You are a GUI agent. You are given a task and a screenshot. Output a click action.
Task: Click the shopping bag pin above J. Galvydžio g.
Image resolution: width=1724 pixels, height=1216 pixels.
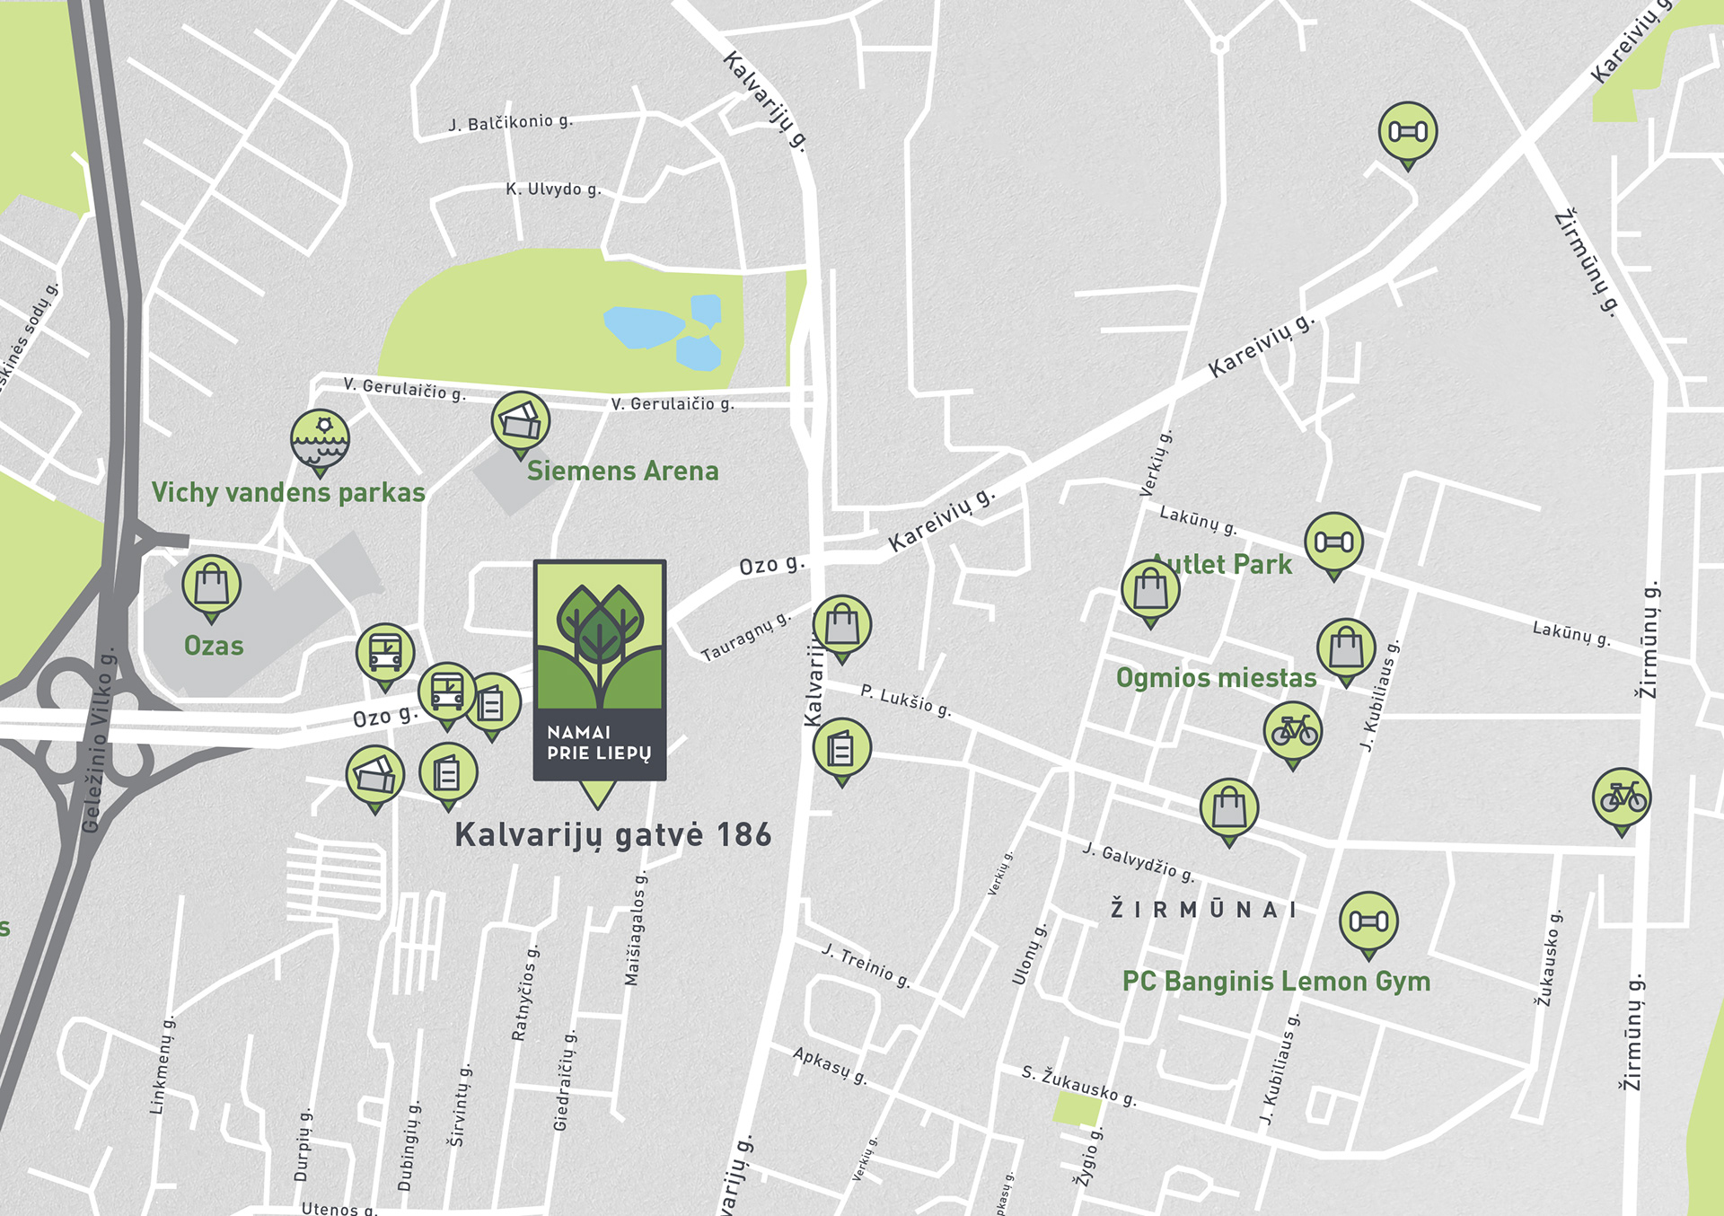click(1229, 812)
